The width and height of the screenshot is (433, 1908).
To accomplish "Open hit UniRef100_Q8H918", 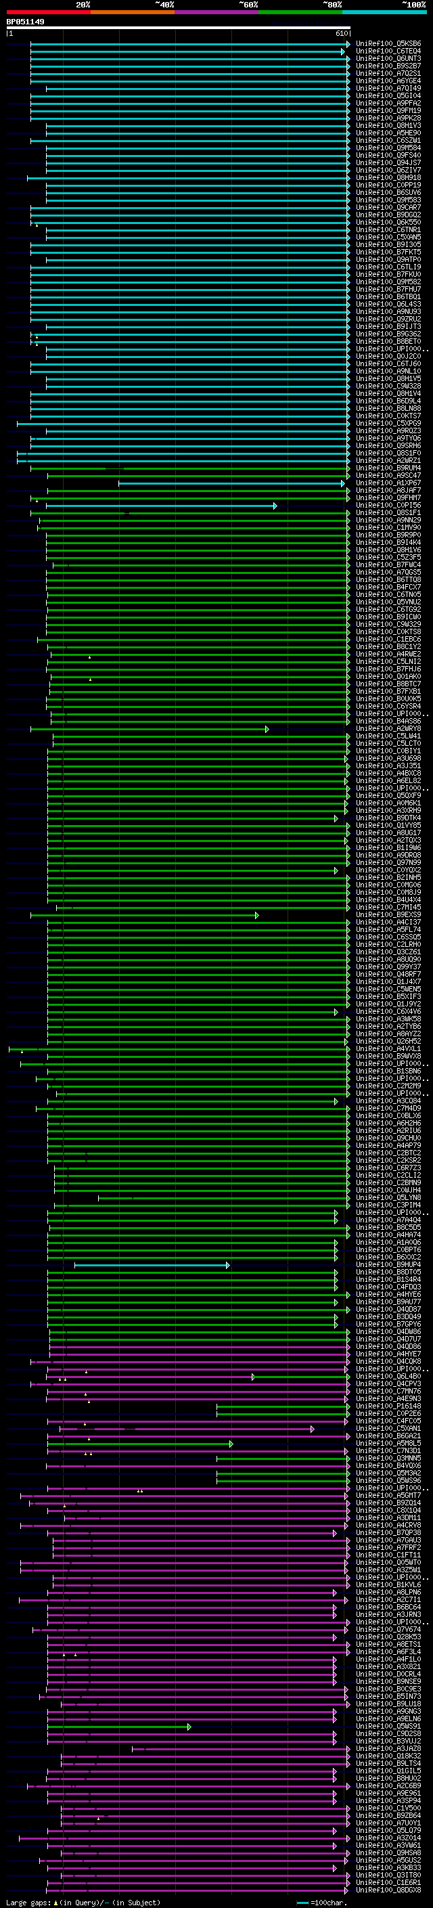I will coord(388,178).
